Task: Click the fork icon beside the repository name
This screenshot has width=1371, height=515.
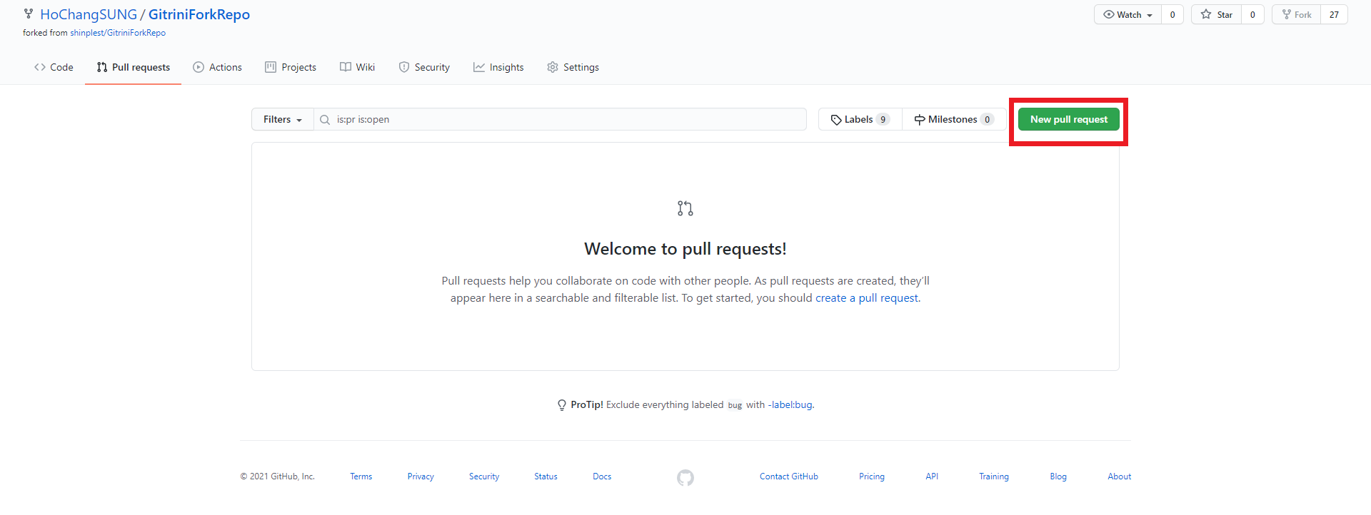Action: pyautogui.click(x=29, y=14)
